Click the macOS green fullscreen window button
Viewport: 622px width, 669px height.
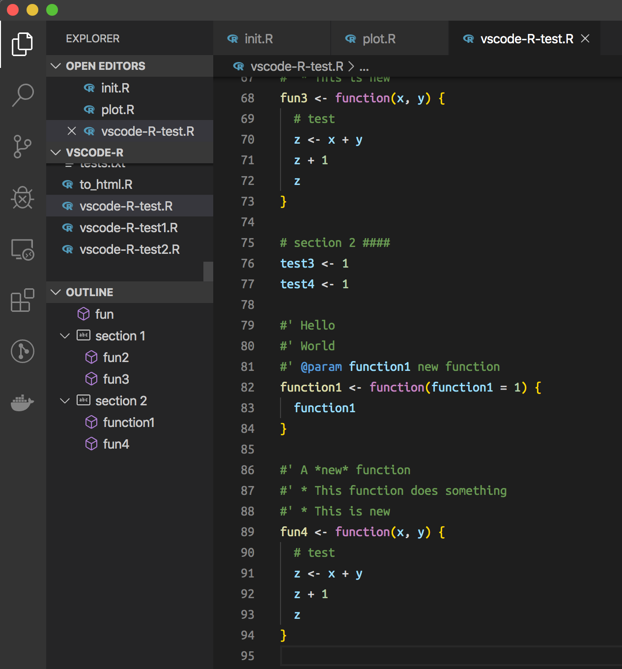[52, 10]
